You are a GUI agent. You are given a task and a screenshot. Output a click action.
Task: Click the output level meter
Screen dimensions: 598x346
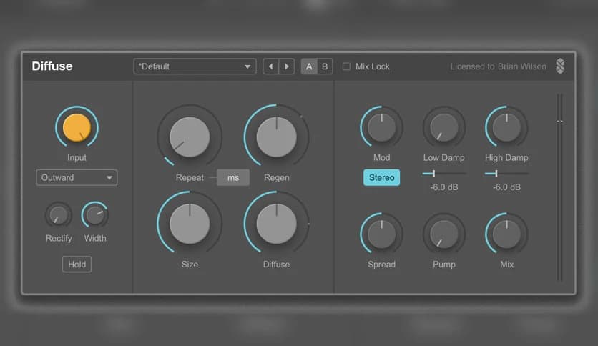[559, 187]
